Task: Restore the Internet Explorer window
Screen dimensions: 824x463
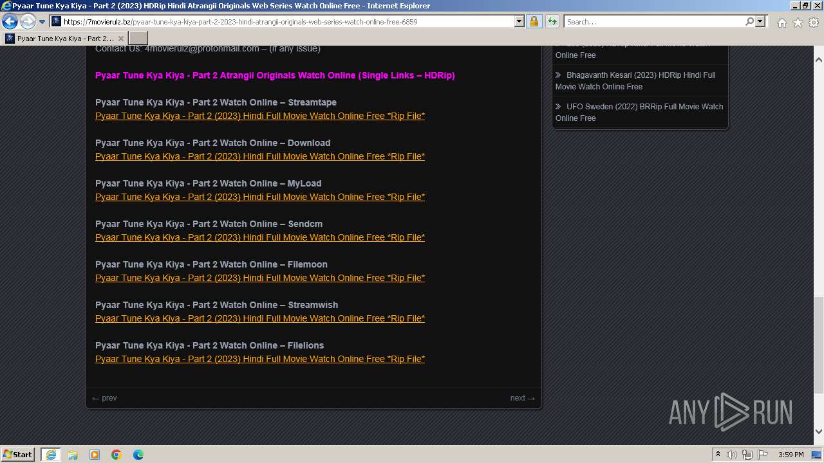Action: coord(805,6)
